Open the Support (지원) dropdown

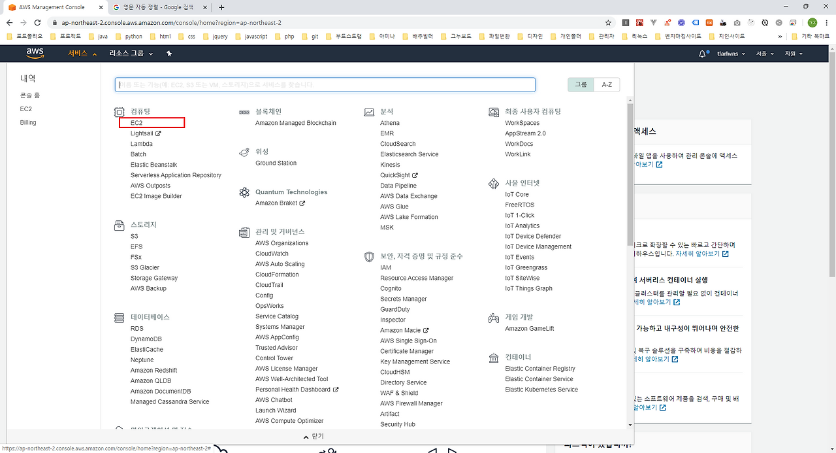coord(794,54)
